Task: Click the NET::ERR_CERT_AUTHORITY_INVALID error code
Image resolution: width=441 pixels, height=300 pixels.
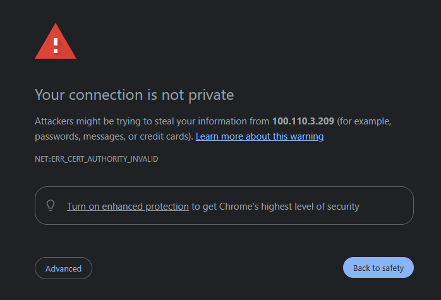Action: tap(96, 159)
